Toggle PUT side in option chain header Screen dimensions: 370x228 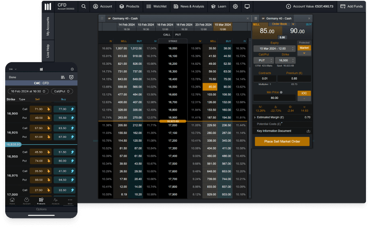pos(178,35)
